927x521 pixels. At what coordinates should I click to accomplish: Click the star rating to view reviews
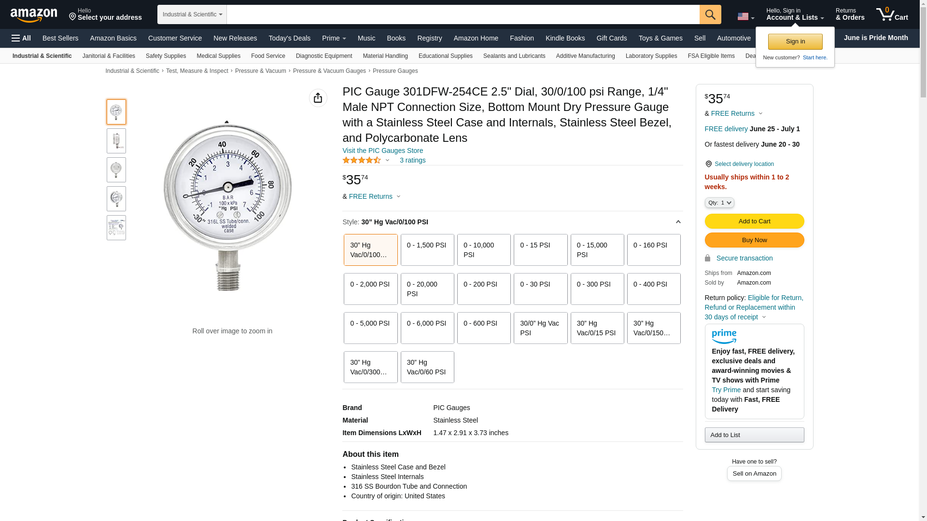(362, 160)
